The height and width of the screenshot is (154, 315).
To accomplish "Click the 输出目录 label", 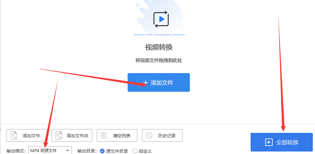I will tap(87, 151).
